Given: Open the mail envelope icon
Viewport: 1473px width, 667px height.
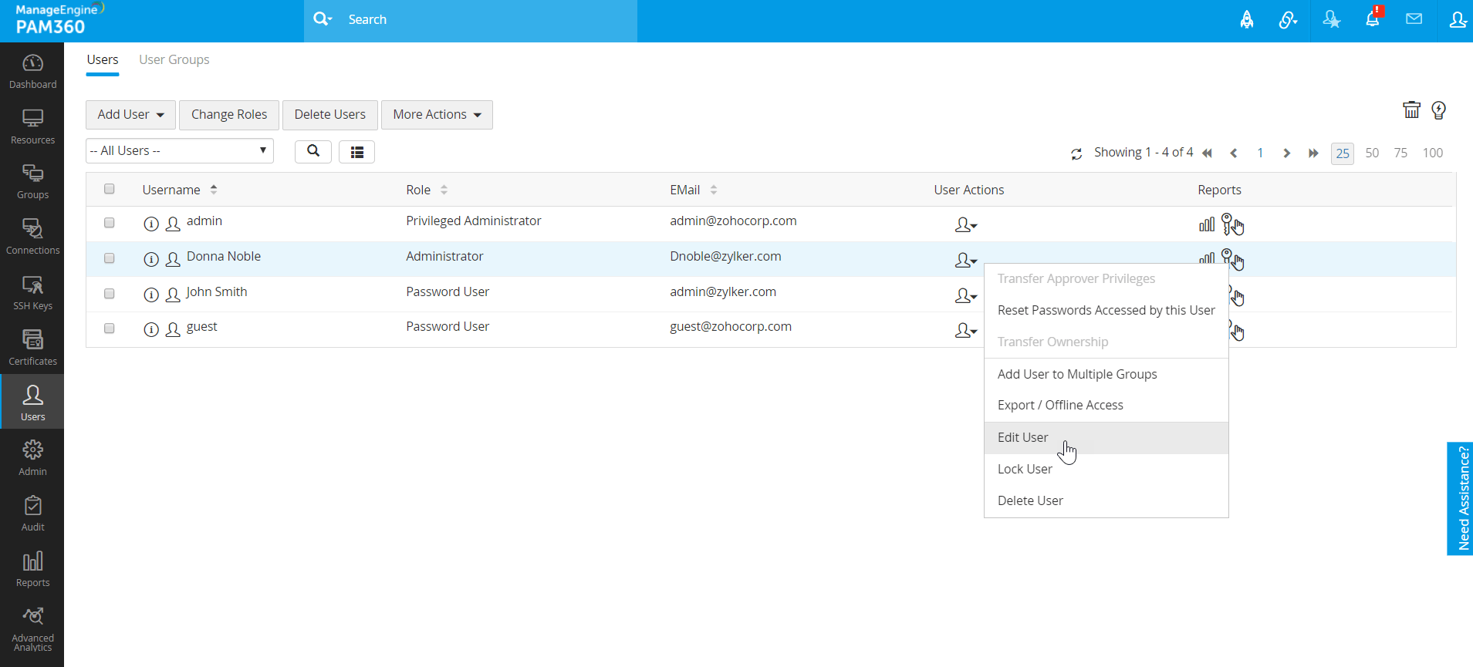Looking at the screenshot, I should point(1414,19).
